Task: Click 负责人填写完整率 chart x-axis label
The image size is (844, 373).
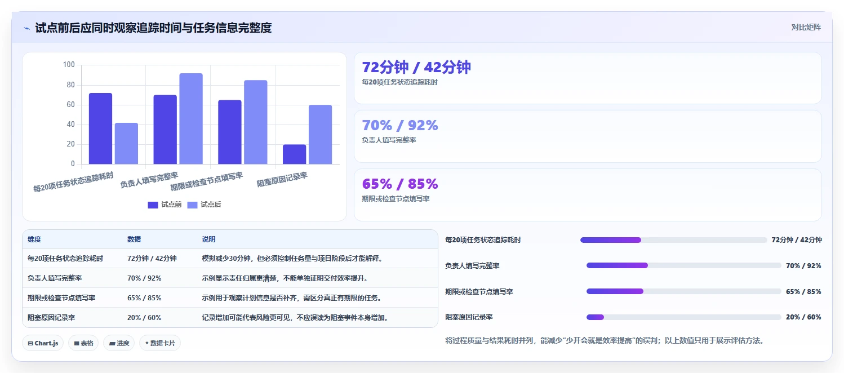Action: [x=149, y=180]
